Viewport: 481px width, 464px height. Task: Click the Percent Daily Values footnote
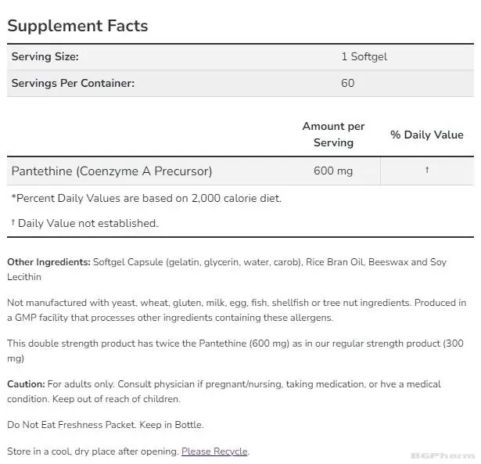coord(146,198)
